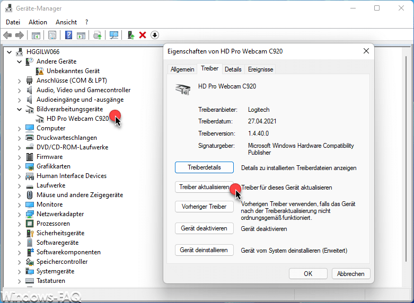Click the show/hide console tree toolbar icon
This screenshot has height=303, width=414.
pos(36,35)
